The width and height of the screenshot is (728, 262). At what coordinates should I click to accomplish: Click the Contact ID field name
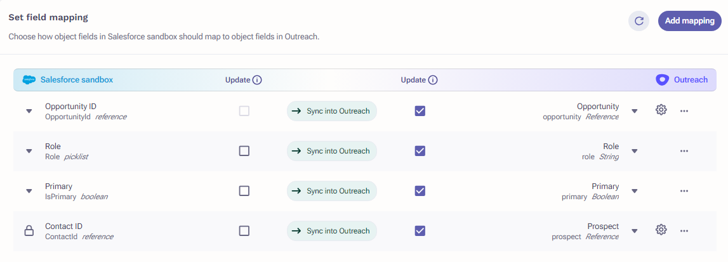(63, 226)
